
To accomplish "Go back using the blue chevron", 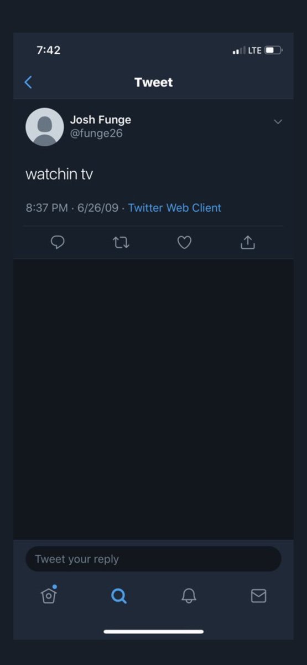I will tap(29, 83).
